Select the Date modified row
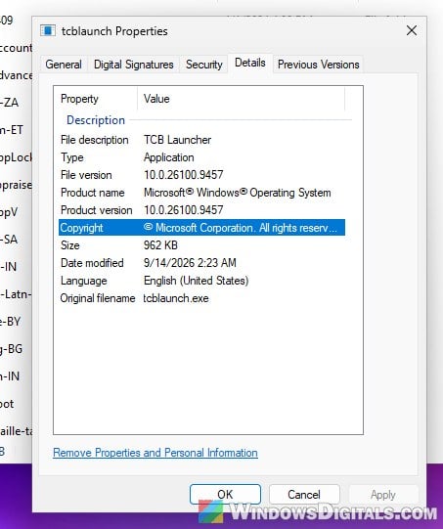The image size is (443, 529). [201, 263]
